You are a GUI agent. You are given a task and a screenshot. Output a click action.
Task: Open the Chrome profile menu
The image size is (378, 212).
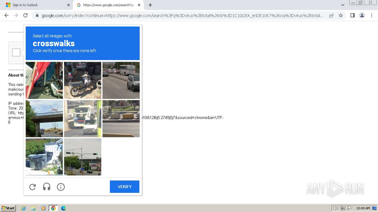362,15
